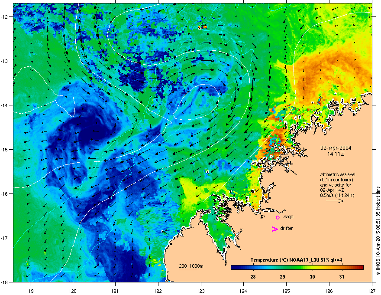This screenshot has height=295, width=381.
Task: Click the magenta drifter arrow legend symbol
Action: 275,229
